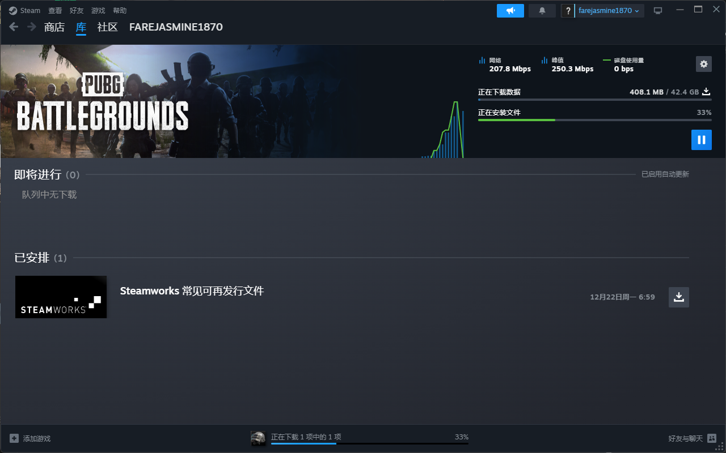
Task: Pause the PUBG download
Action: [x=701, y=140]
